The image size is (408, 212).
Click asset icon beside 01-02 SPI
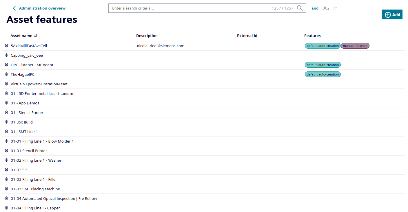click(7, 170)
